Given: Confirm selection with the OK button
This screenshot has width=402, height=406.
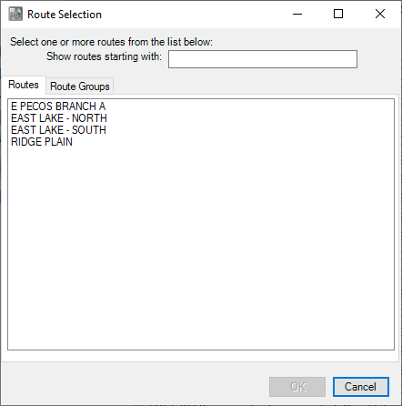Looking at the screenshot, I should click(297, 387).
